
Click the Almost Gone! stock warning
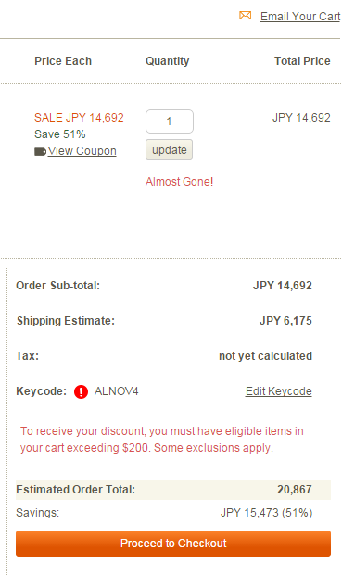click(179, 182)
